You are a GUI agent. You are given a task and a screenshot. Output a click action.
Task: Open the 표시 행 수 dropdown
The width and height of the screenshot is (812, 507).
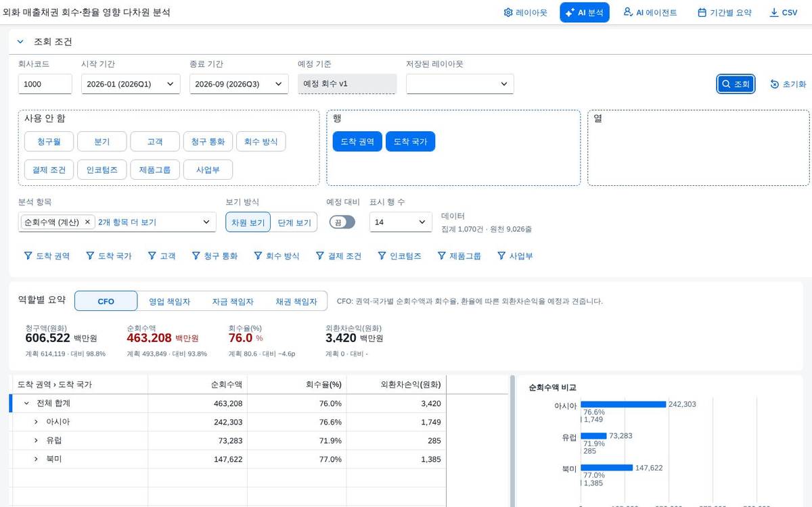[401, 222]
